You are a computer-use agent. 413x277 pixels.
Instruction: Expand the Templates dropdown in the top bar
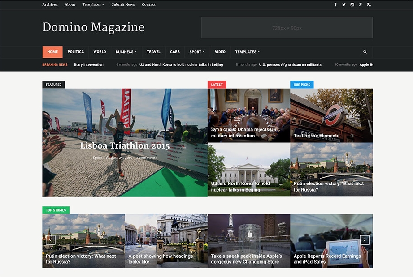tap(93, 4)
